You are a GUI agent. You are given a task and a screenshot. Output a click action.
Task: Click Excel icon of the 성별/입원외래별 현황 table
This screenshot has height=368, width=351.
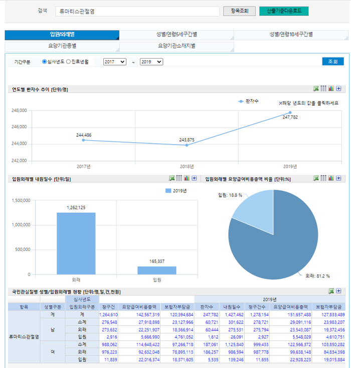(x=331, y=291)
